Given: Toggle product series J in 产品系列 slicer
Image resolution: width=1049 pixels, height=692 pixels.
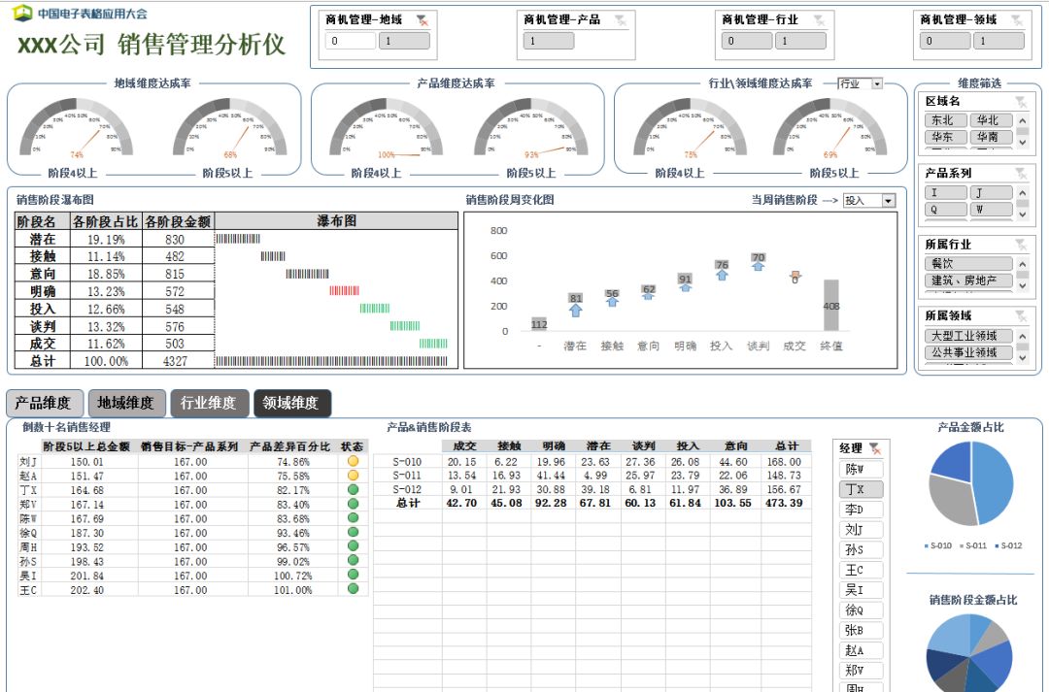Looking at the screenshot, I should 991,192.
